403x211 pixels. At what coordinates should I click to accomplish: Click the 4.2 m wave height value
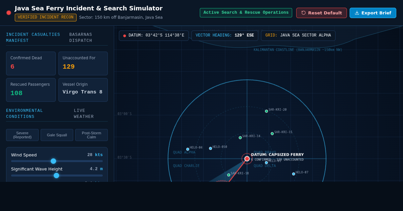point(96,169)
